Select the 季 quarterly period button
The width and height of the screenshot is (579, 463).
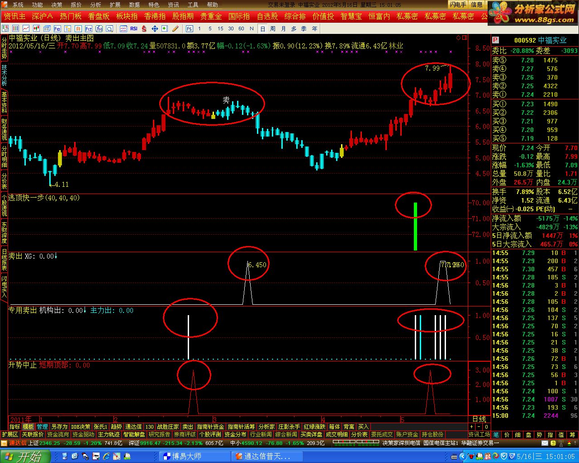(304, 28)
